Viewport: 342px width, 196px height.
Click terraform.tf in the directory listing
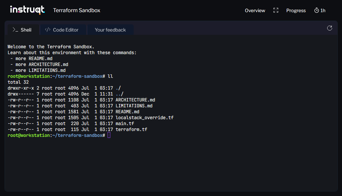(x=131, y=129)
